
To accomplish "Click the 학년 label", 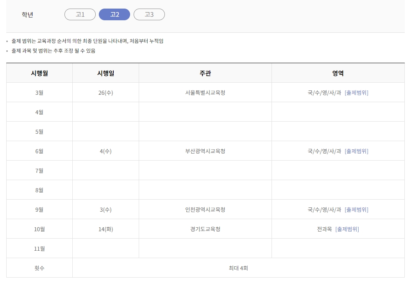I will pyautogui.click(x=27, y=14).
